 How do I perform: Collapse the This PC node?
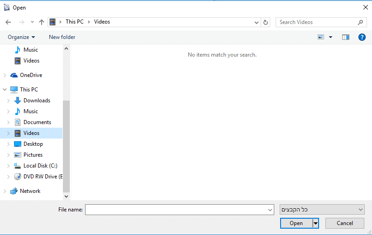point(5,90)
